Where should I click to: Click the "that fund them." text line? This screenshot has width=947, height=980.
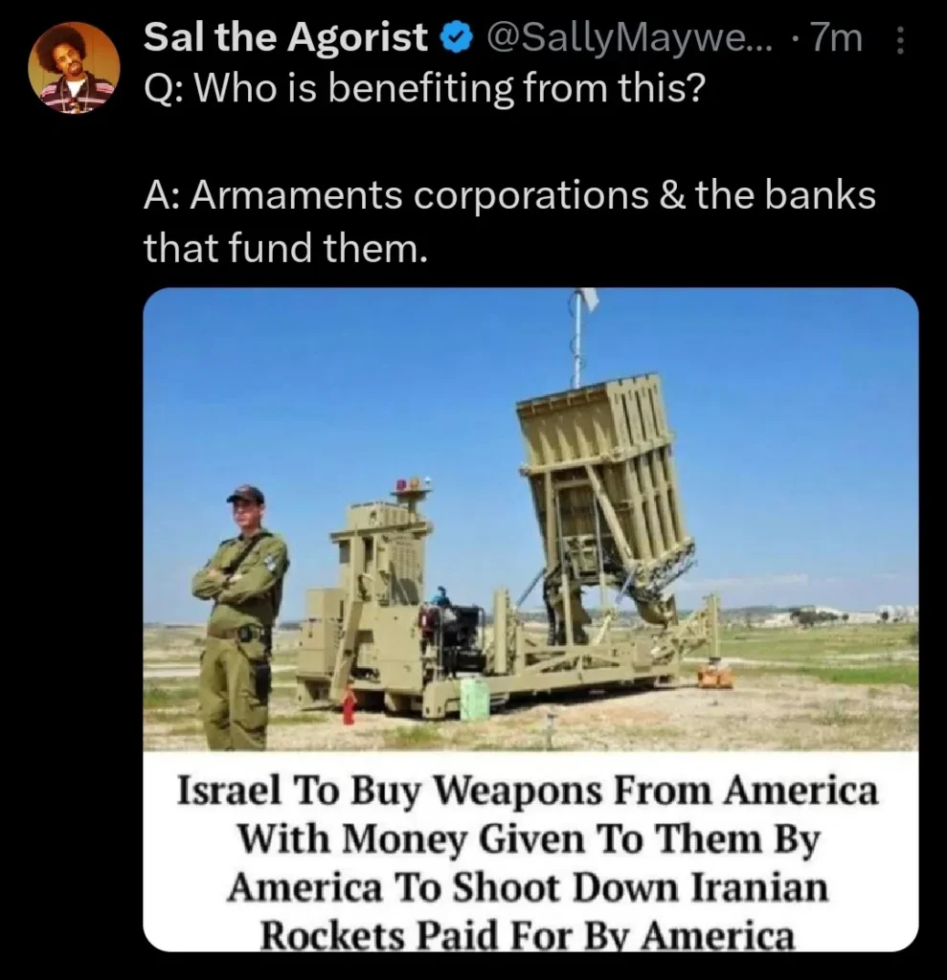(x=286, y=248)
